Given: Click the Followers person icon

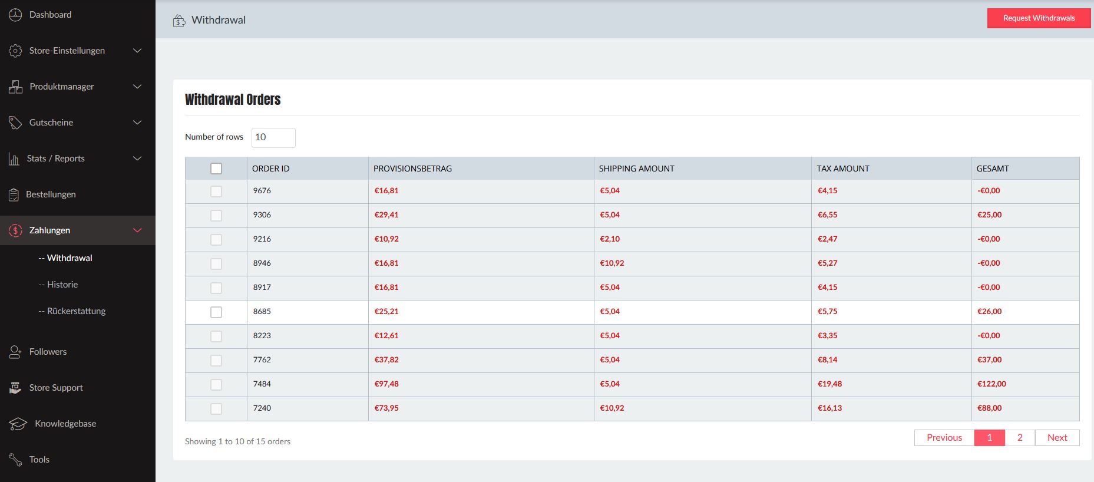Looking at the screenshot, I should pos(15,352).
